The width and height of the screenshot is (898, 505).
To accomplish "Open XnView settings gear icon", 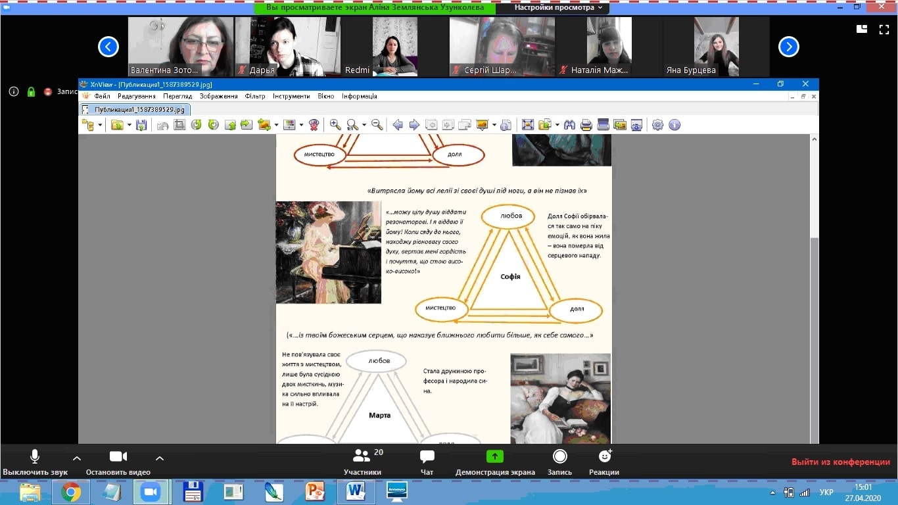I will point(657,125).
